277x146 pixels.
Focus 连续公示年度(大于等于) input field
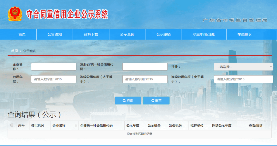[145, 79]
